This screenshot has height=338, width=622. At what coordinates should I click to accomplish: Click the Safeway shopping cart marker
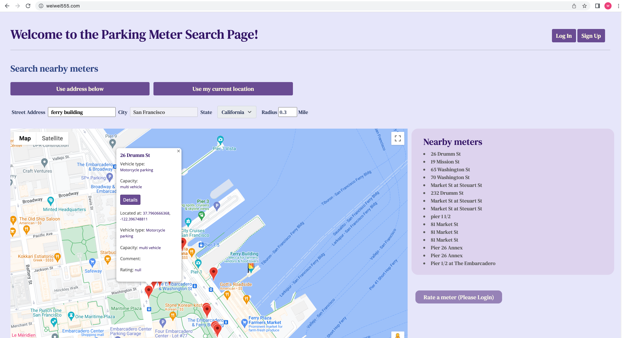92,262
